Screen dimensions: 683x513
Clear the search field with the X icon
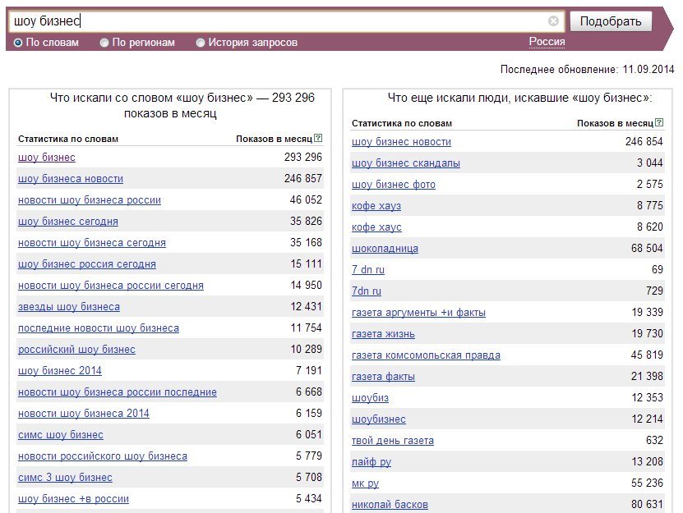click(553, 21)
